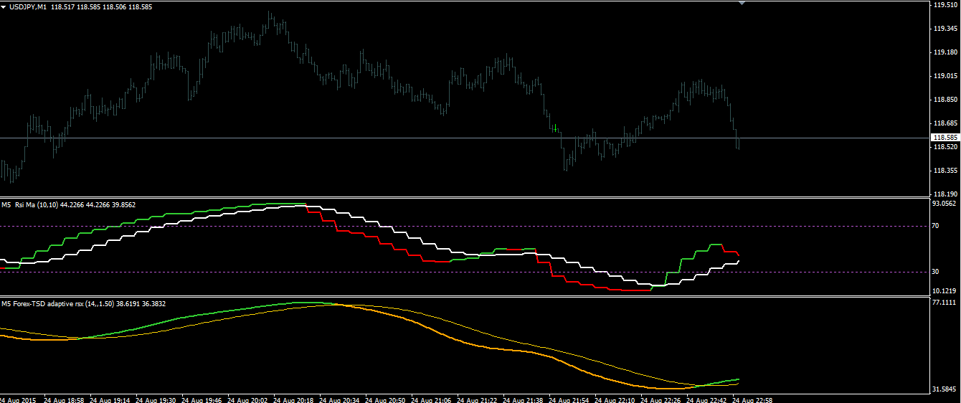Screen dimensions: 961x403
Task: Click the green candle marker near 21:54
Action: pyautogui.click(x=555, y=128)
